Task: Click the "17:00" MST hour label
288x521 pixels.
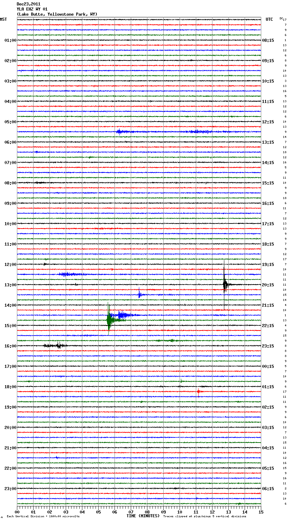Action: (x=11, y=366)
